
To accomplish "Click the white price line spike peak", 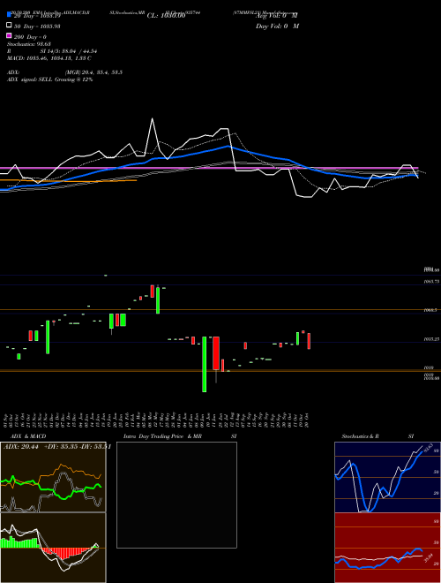I will pos(152,119).
